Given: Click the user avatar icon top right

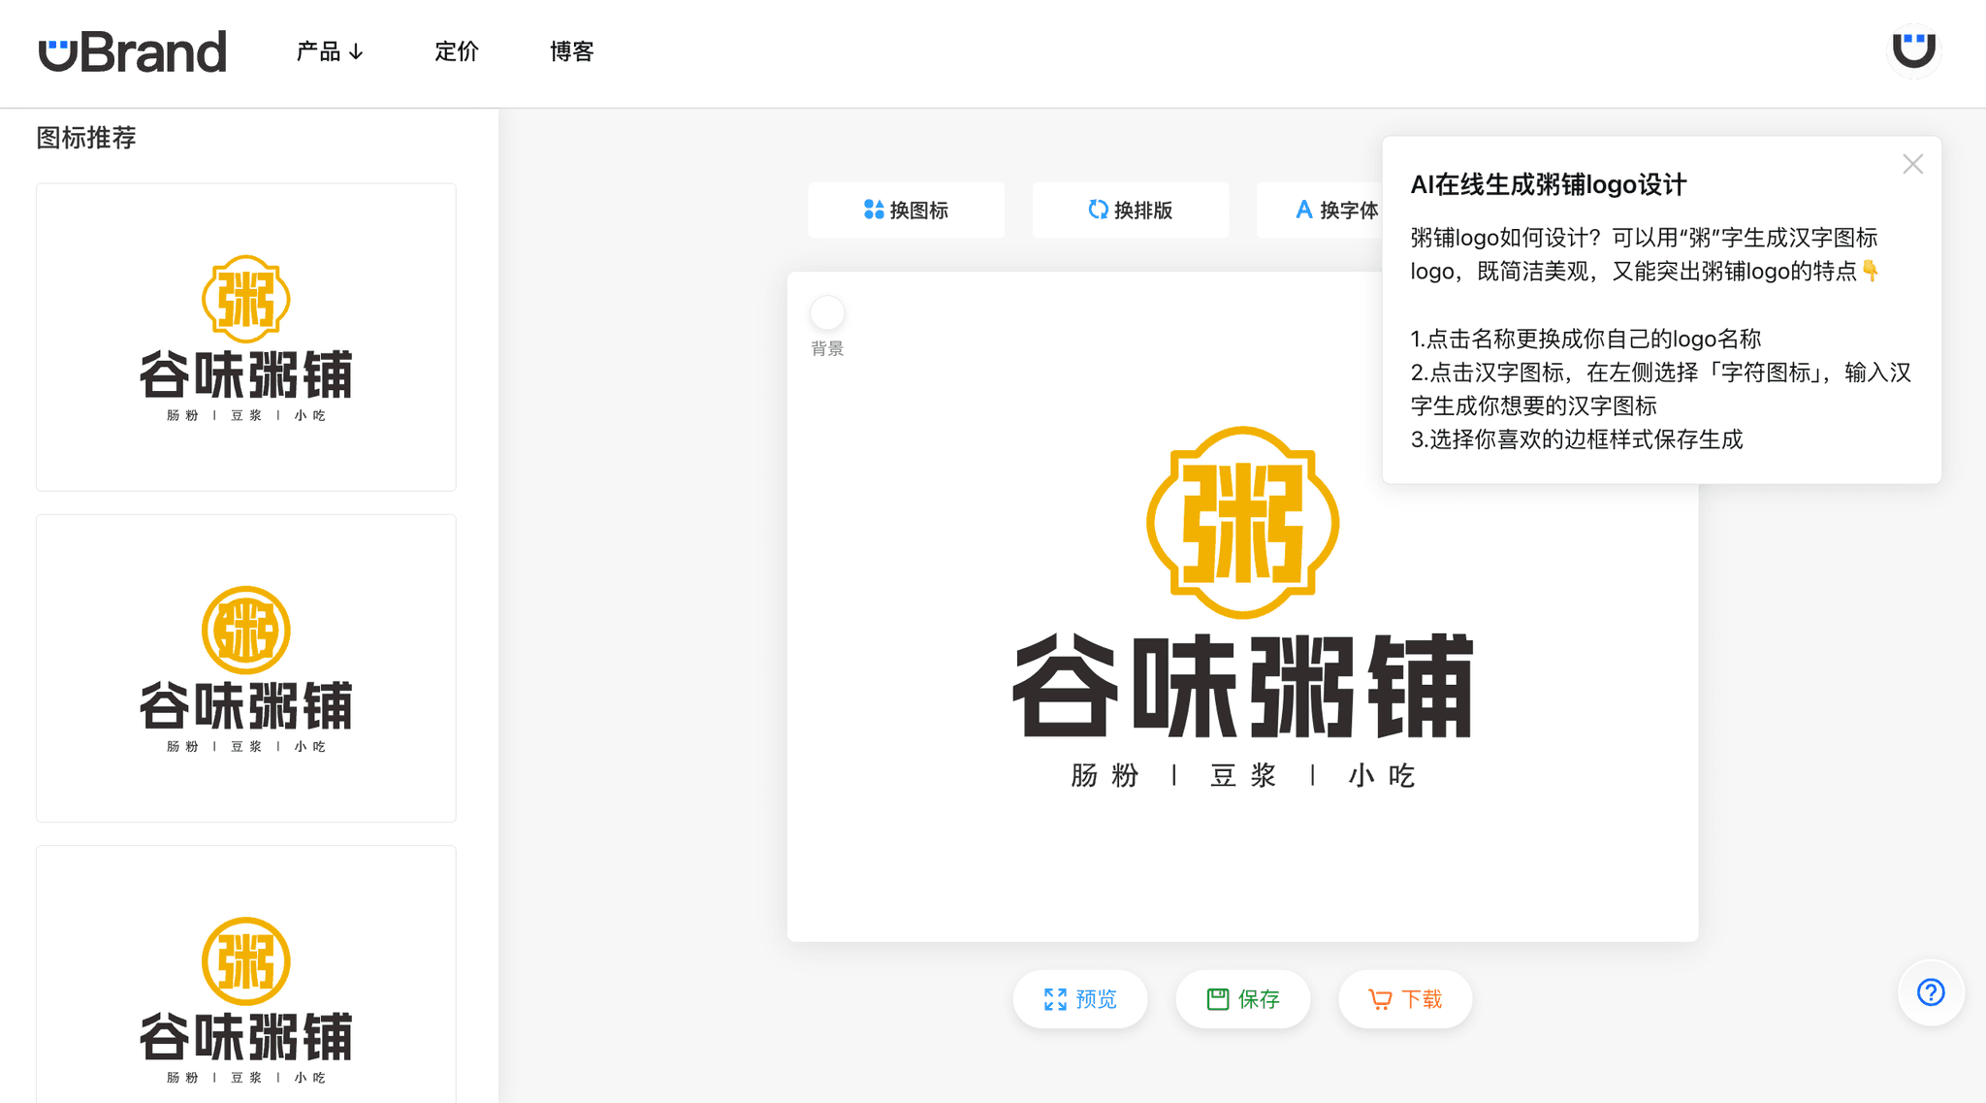Looking at the screenshot, I should [x=1912, y=50].
